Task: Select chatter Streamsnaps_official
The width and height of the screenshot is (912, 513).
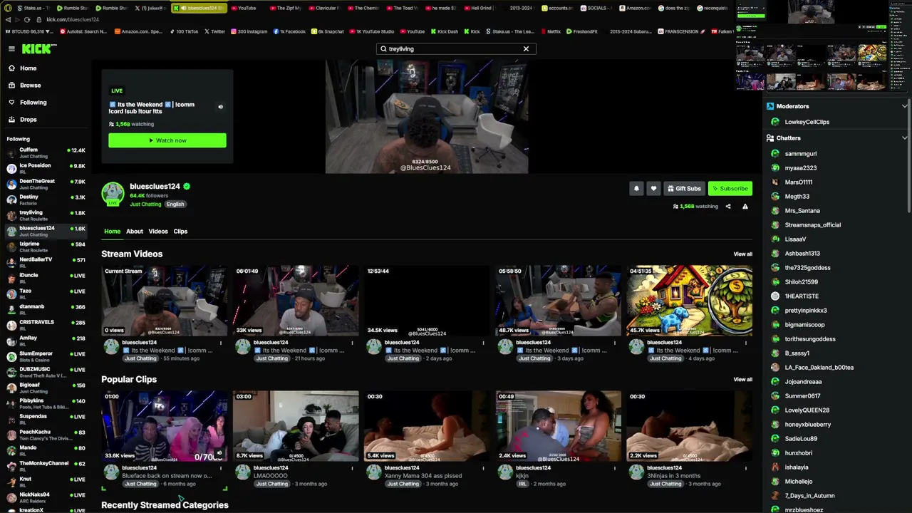Action: pyautogui.click(x=812, y=225)
